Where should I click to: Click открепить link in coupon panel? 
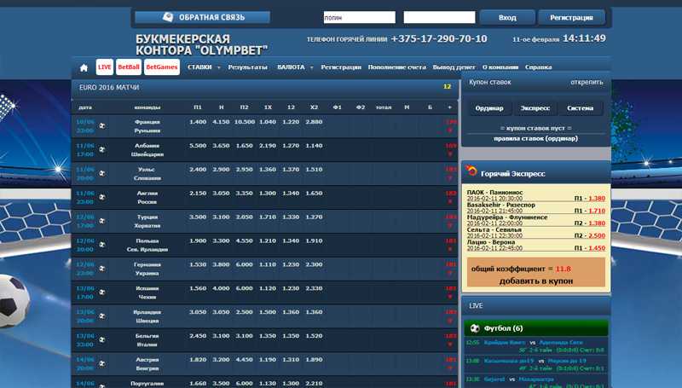pyautogui.click(x=587, y=82)
